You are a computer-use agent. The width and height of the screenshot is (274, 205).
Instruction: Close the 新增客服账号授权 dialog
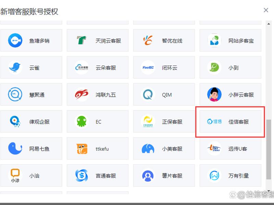[266, 10]
